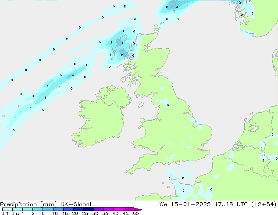The width and height of the screenshot is (278, 215).
Task: Click the 'UK-Global' model name
Action: pos(76,204)
